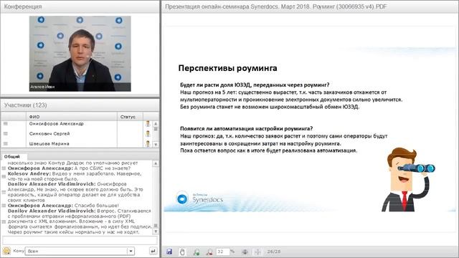This screenshot has height=258, width=459.
Task: Click participants list scroll up arrow
Action: [x=156, y=124]
